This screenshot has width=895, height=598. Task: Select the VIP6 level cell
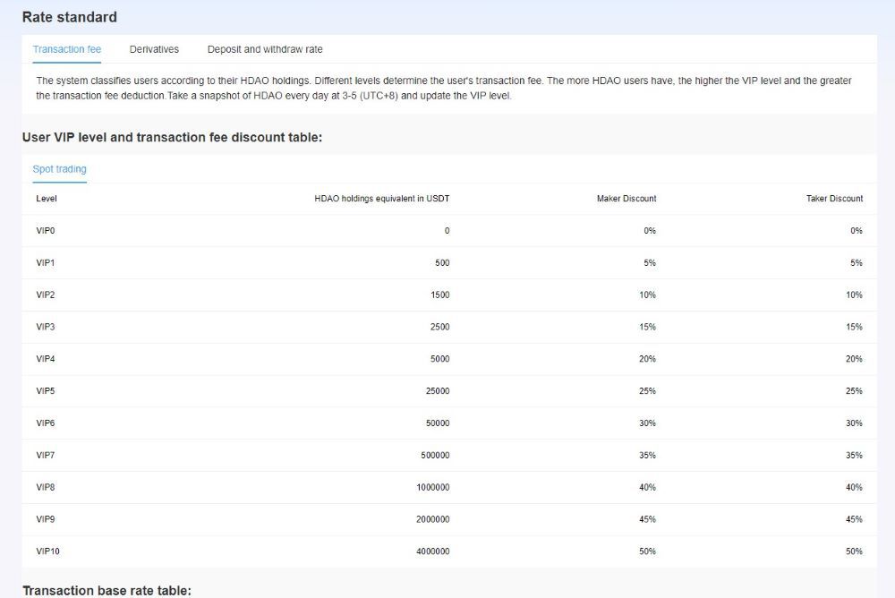[x=46, y=423]
